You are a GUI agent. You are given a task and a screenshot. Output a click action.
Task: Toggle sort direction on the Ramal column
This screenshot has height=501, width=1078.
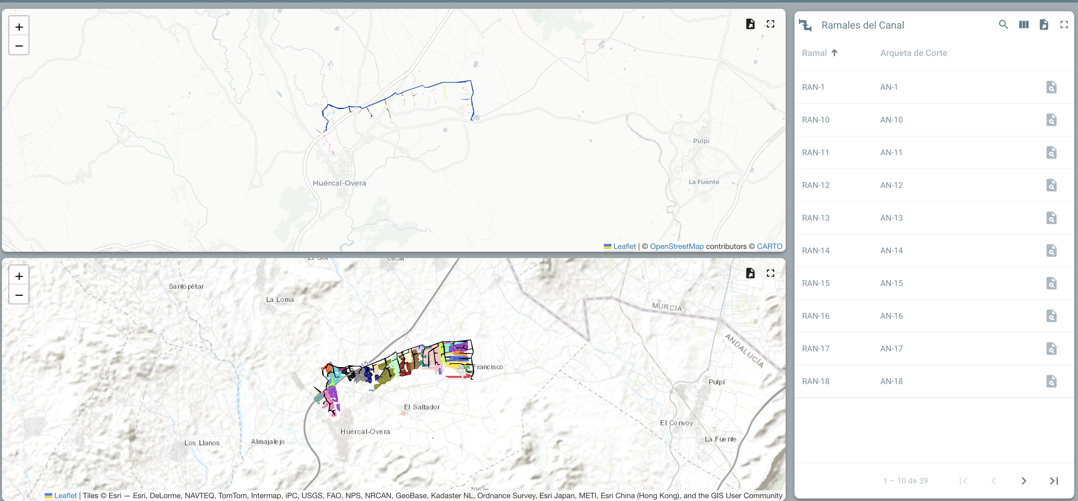pos(835,53)
